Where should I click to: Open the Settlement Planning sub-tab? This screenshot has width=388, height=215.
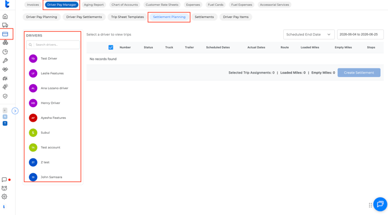[x=169, y=17]
